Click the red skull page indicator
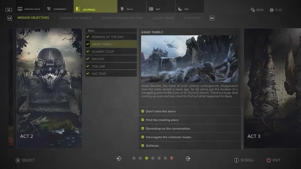301x169 pixels. point(172,158)
